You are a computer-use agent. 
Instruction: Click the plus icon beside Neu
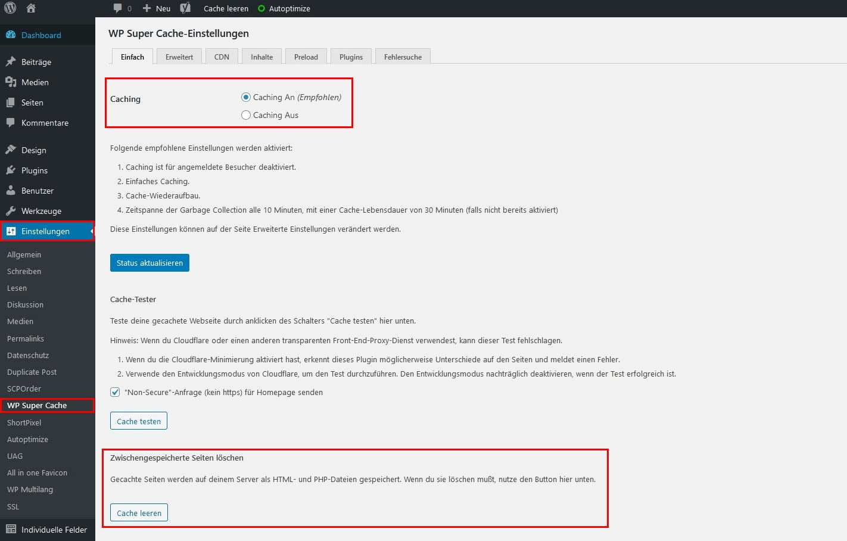[x=147, y=8]
